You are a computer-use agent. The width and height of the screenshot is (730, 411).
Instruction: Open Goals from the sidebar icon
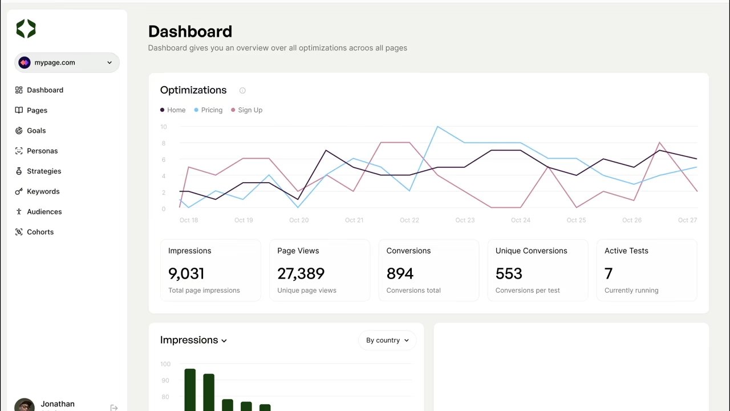point(19,130)
